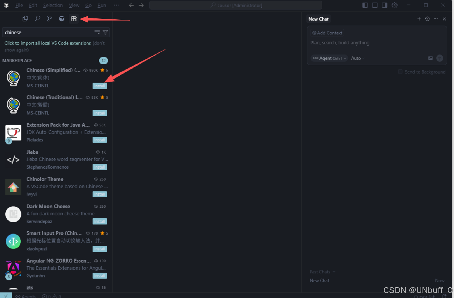Screen dimensions: 454x298
Task: Attach image in chat input
Action: pos(430,58)
